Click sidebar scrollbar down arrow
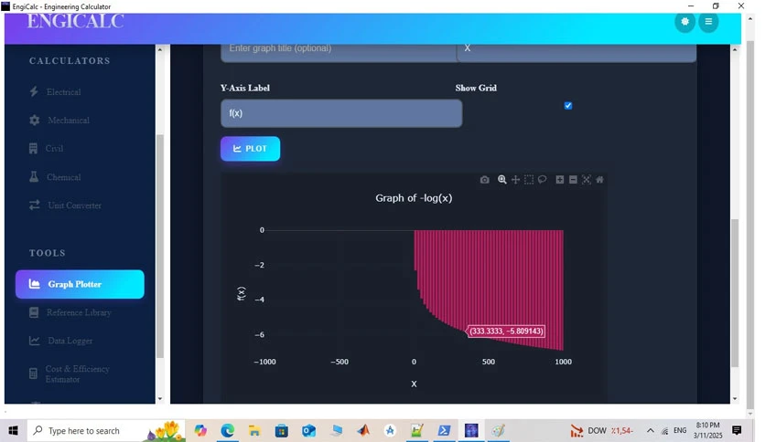 coord(160,399)
